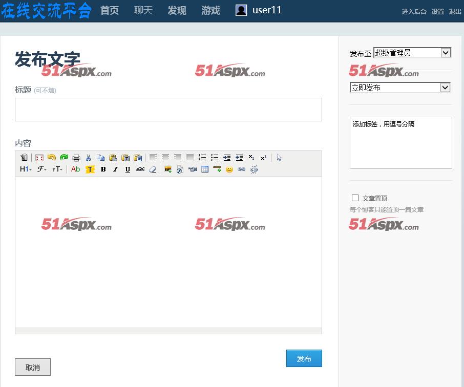Viewport: 464px width, 387px height.
Task: Switch to the 发现 navigation tab
Action: coord(177,11)
